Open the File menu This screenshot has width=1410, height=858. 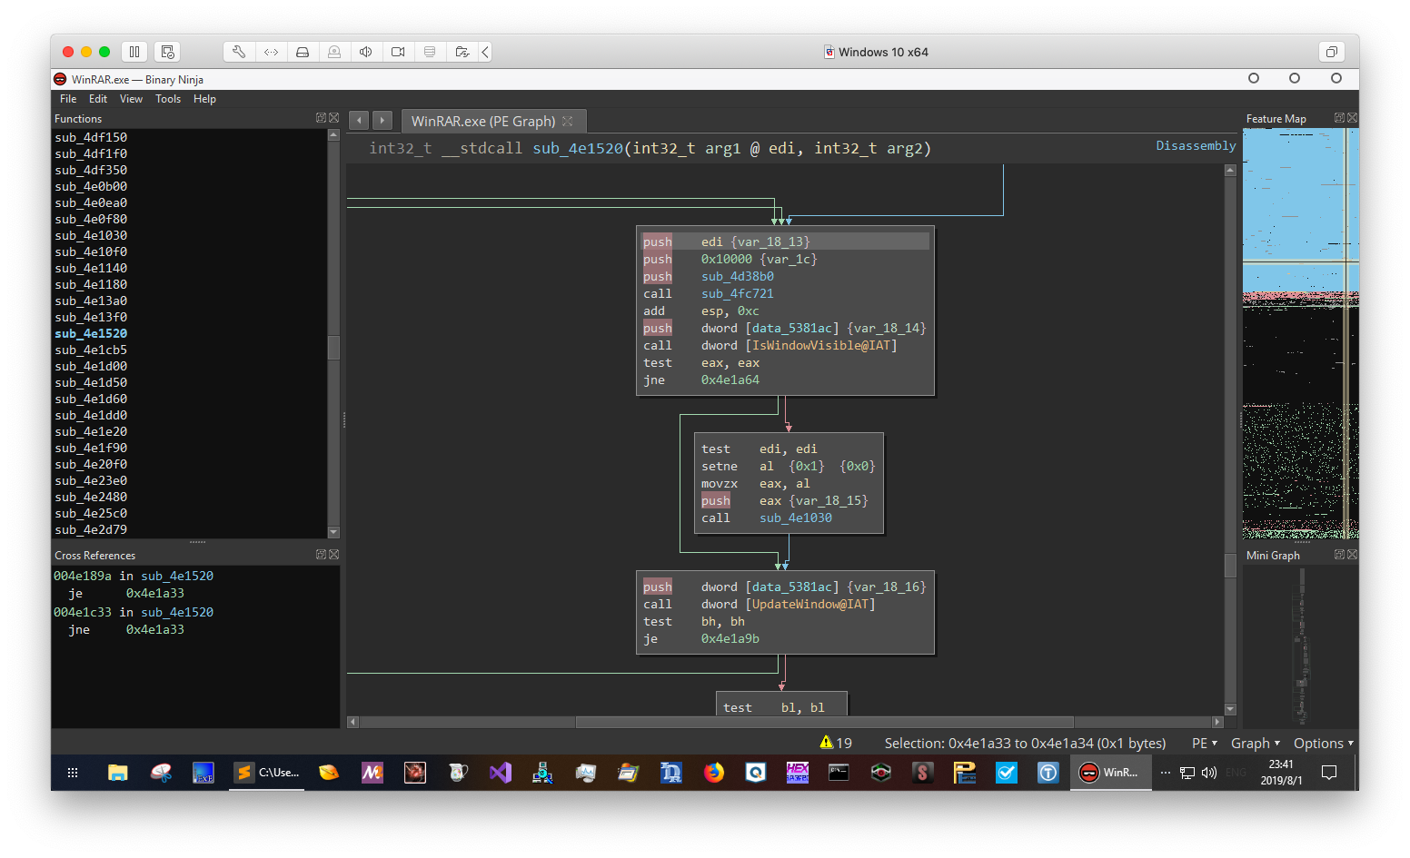point(68,99)
